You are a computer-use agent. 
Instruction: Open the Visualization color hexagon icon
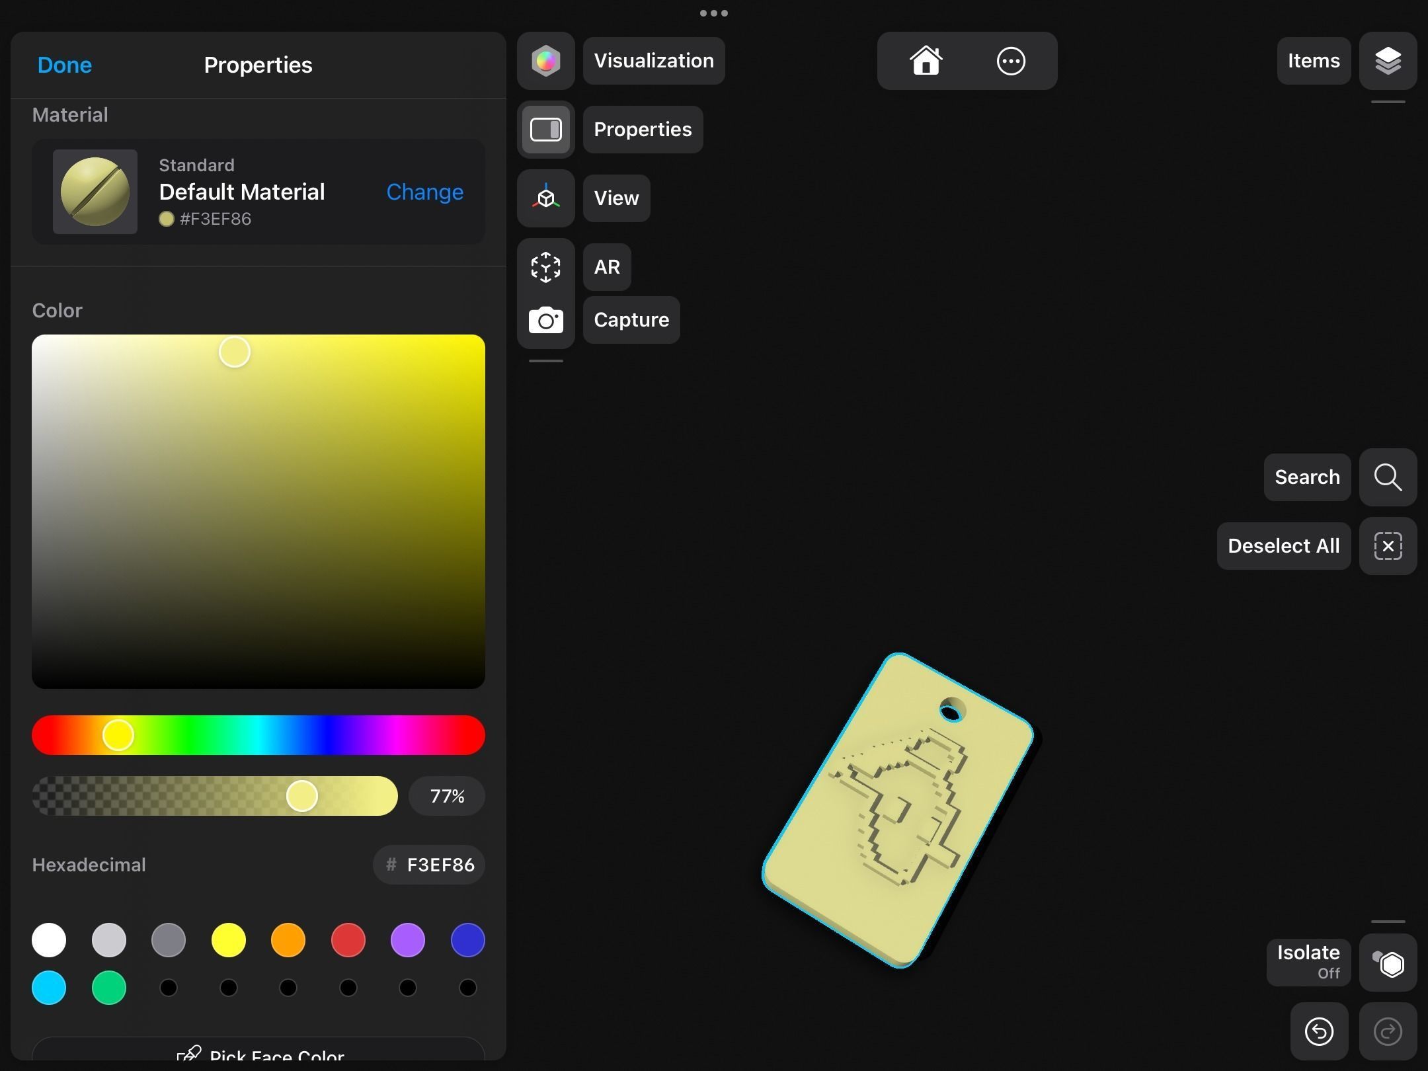(x=545, y=61)
